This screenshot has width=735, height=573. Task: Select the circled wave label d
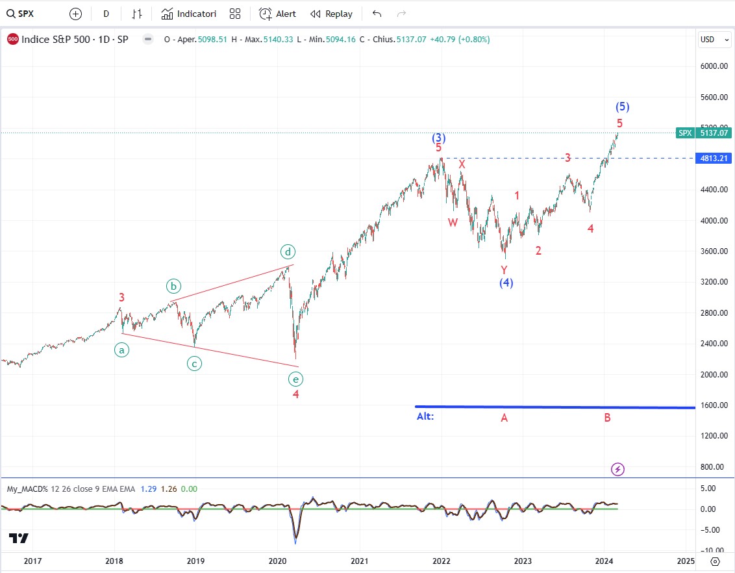(x=288, y=252)
